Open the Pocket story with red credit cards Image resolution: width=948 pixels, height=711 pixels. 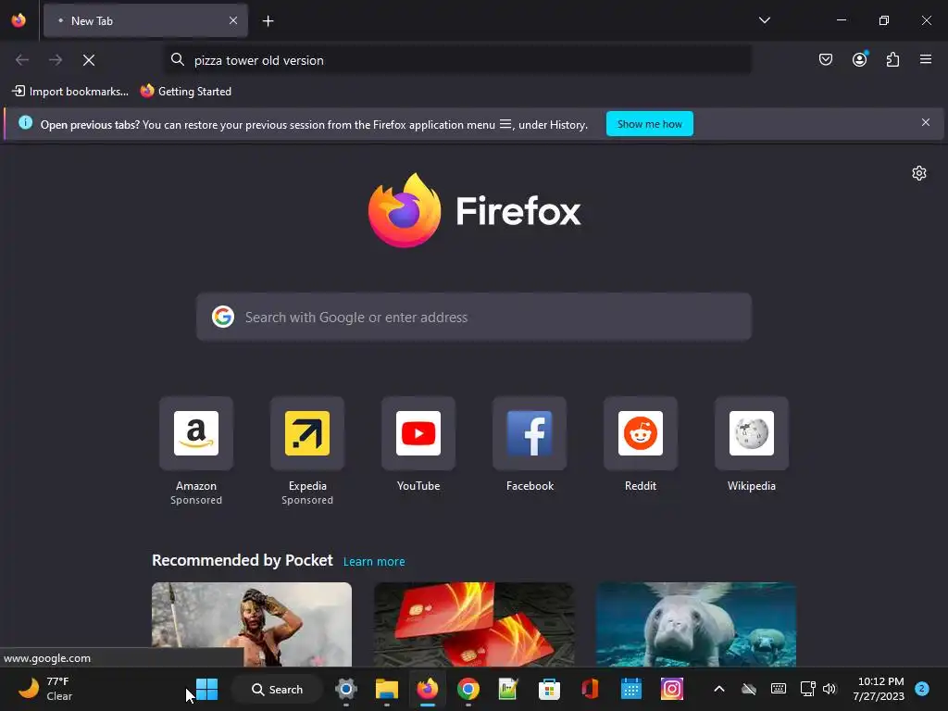(474, 625)
